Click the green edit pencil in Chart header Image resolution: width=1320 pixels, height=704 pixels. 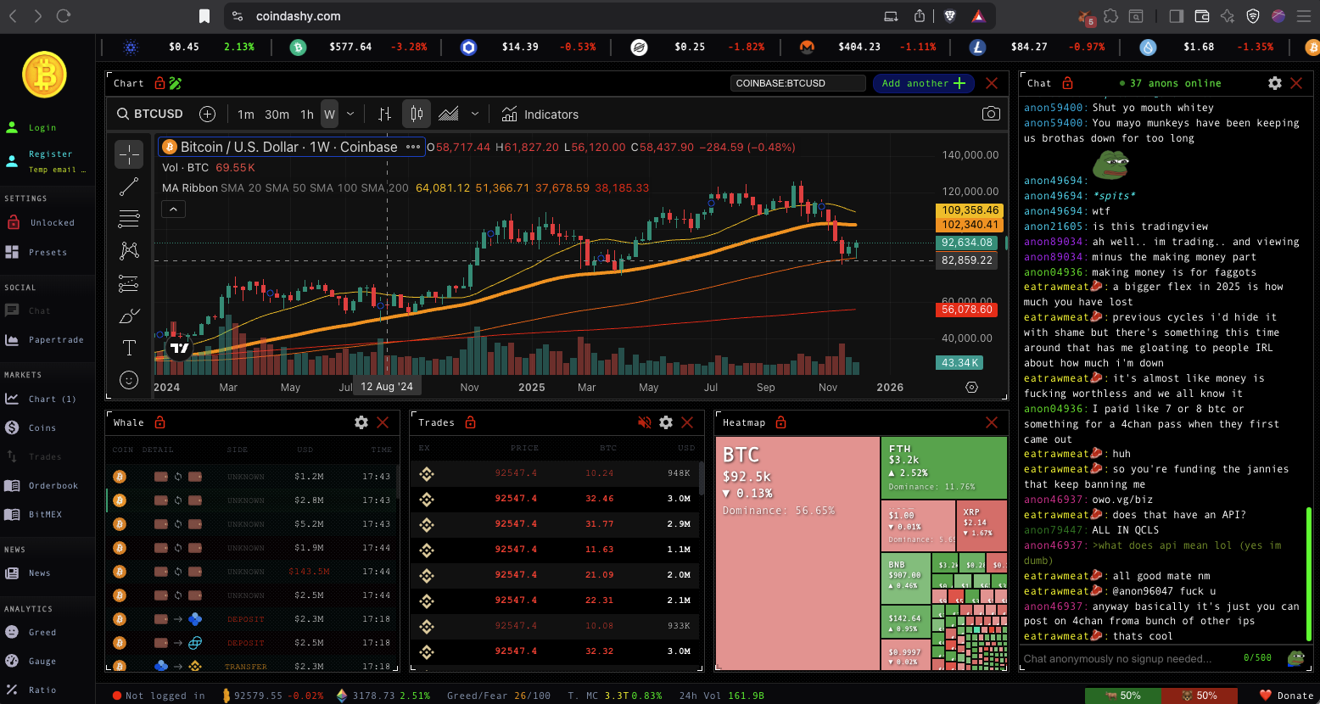point(175,83)
